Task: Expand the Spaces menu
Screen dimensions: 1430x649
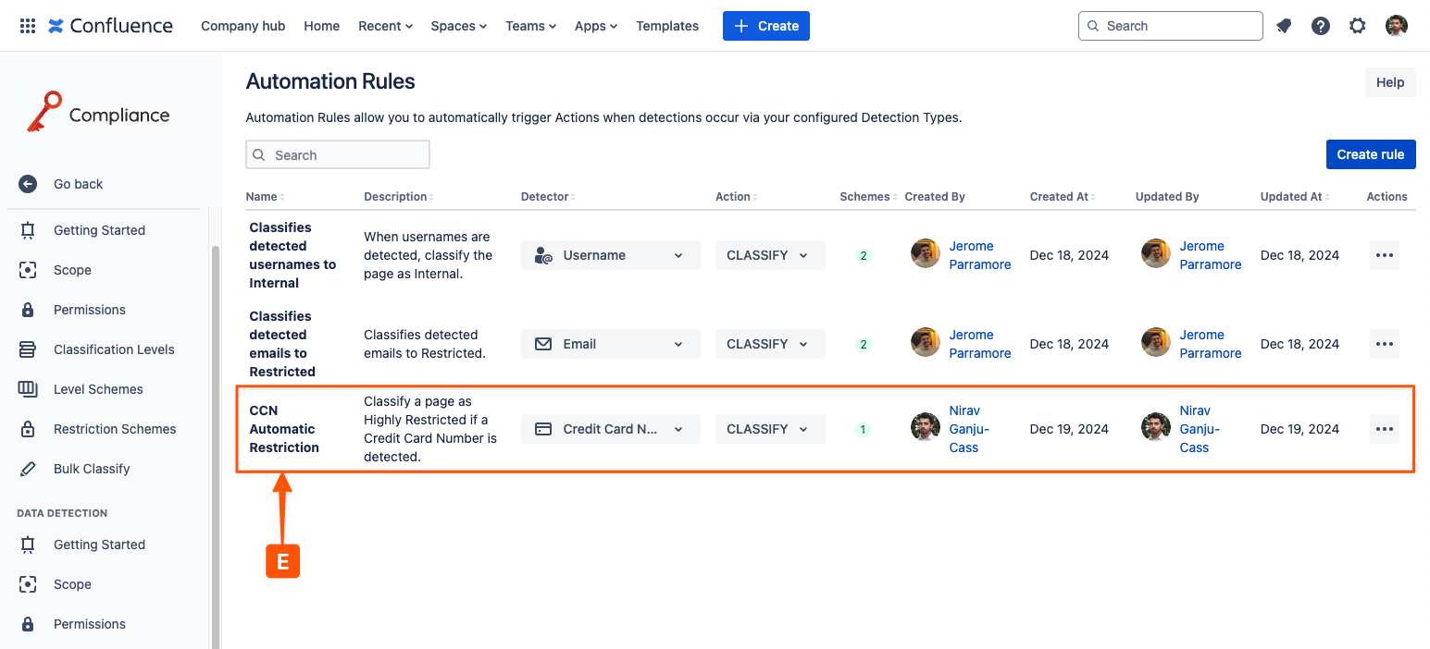Action: click(458, 26)
